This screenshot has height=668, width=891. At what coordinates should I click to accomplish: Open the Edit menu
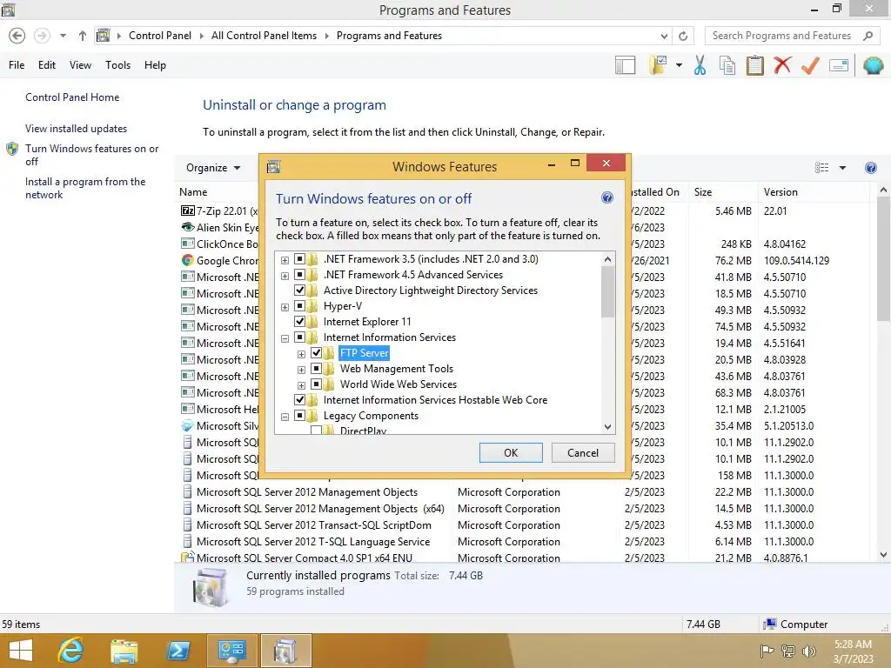pos(47,65)
